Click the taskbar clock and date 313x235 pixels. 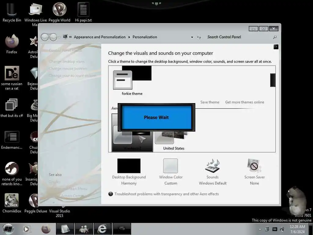tap(297, 229)
